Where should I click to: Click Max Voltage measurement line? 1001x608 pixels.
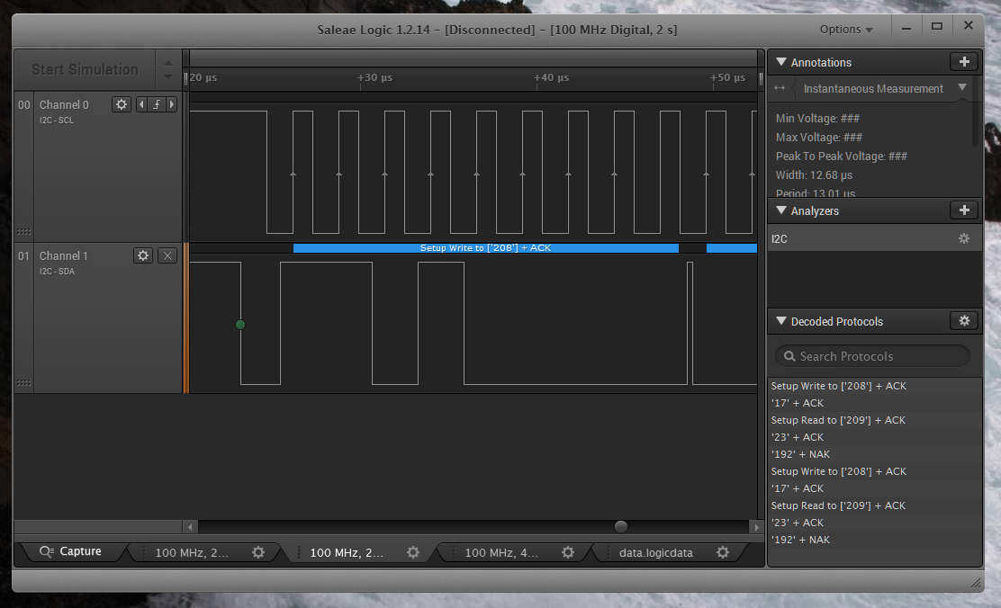point(818,138)
